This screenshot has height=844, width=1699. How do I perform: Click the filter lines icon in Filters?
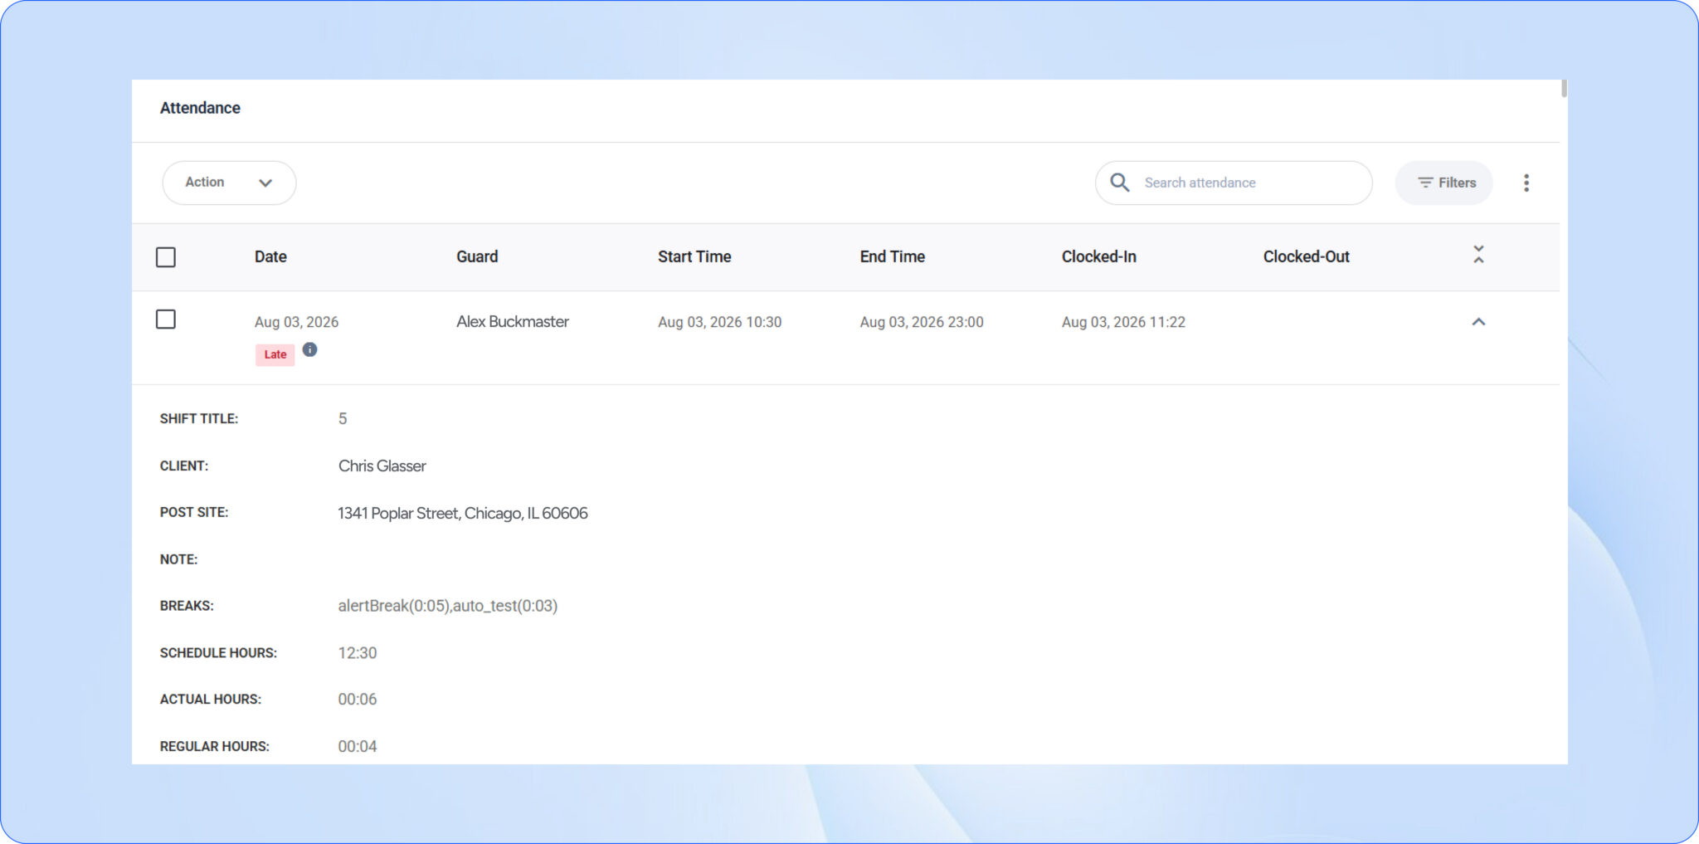tap(1425, 183)
